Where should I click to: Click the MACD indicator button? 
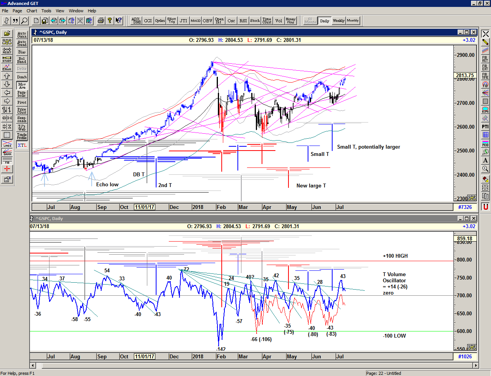195,21
